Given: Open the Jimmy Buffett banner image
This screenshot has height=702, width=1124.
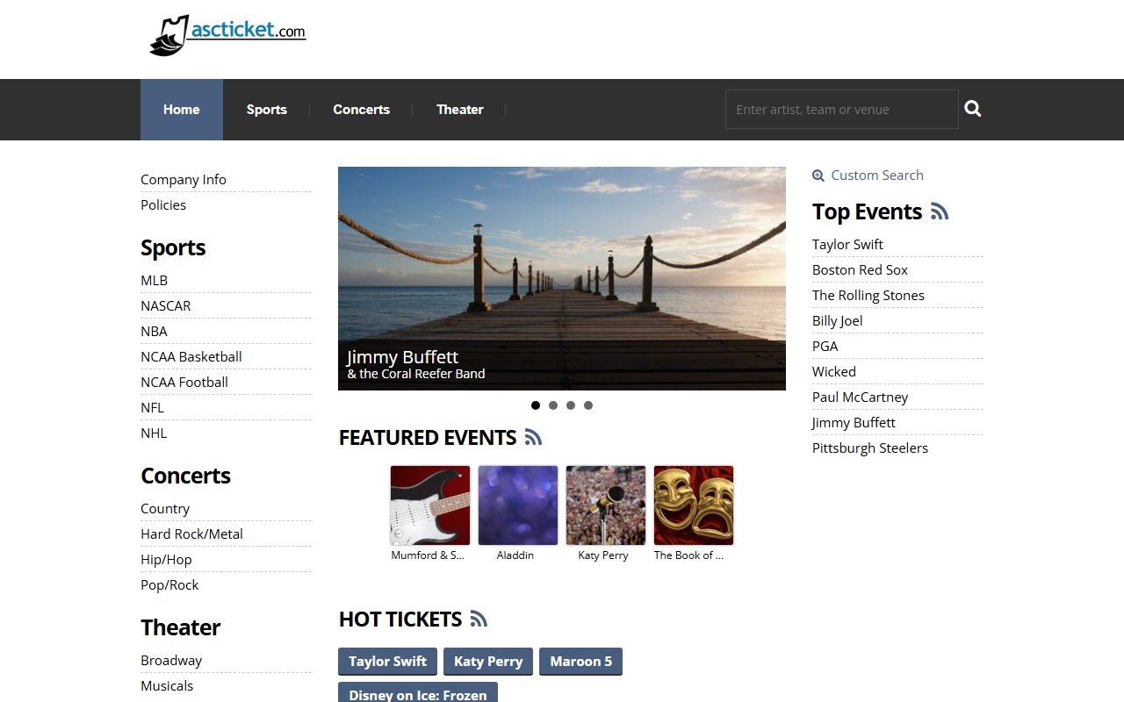Looking at the screenshot, I should (x=562, y=278).
